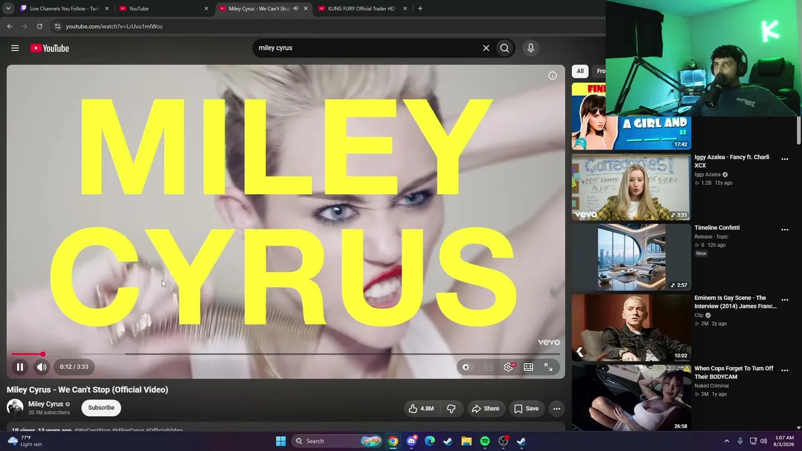The image size is (802, 451).
Task: Subscribe to the Miley Cyrus channel
Action: click(101, 408)
